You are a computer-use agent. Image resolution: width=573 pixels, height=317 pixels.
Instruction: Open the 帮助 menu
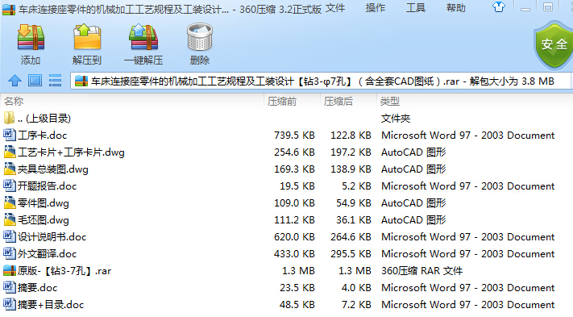pos(455,8)
